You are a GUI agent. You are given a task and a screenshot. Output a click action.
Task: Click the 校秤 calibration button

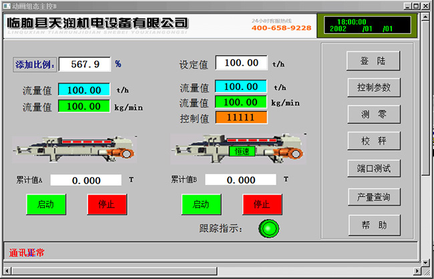(374, 140)
